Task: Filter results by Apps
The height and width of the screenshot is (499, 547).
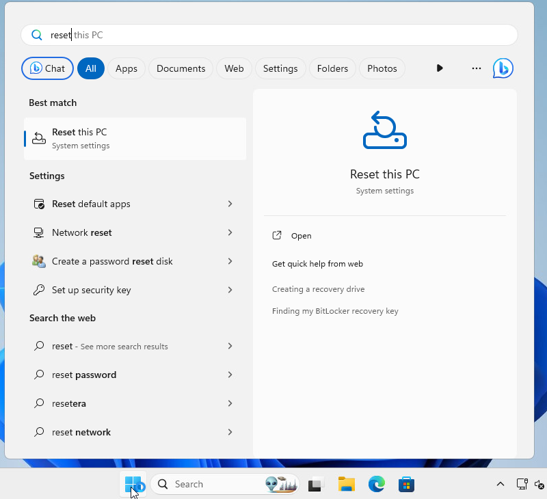Action: pyautogui.click(x=126, y=68)
